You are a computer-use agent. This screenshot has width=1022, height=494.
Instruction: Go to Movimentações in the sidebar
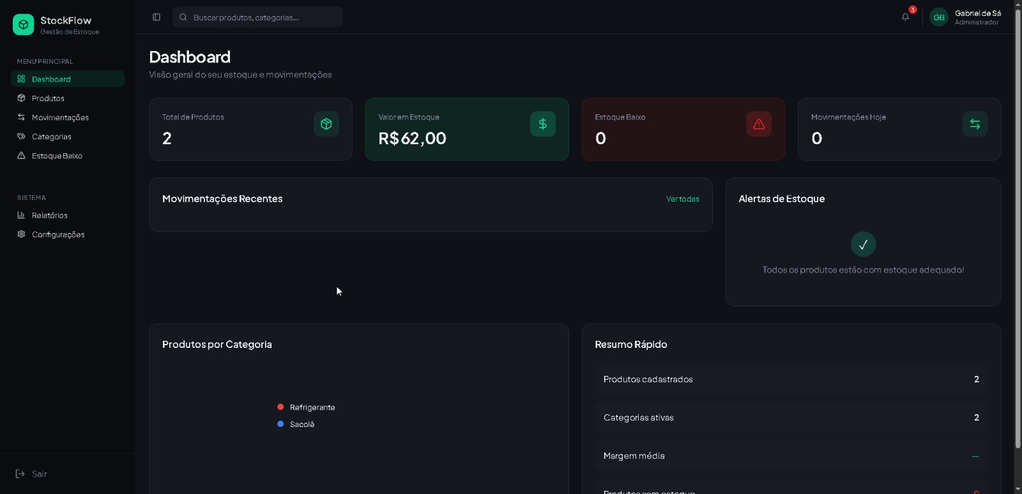pos(60,117)
